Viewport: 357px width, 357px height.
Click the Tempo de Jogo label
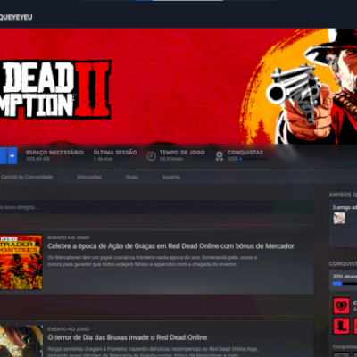(x=182, y=153)
